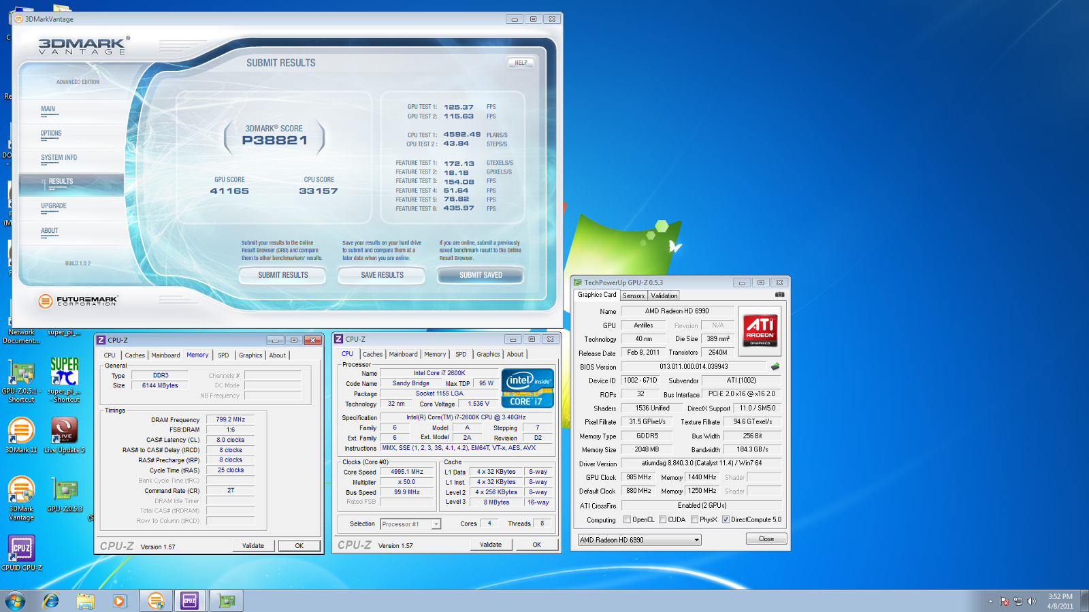Click the GPU-Z camera screenshot icon
The image size is (1089, 612).
779,295
